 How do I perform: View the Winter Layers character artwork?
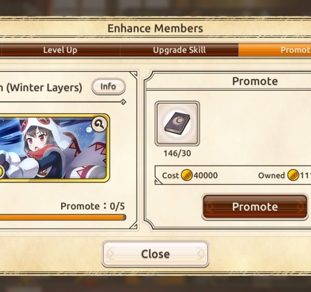pos(54,148)
